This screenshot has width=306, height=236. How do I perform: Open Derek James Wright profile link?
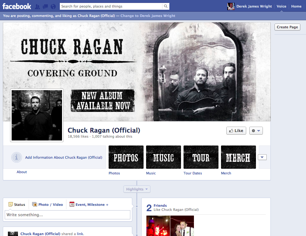pyautogui.click(x=254, y=6)
